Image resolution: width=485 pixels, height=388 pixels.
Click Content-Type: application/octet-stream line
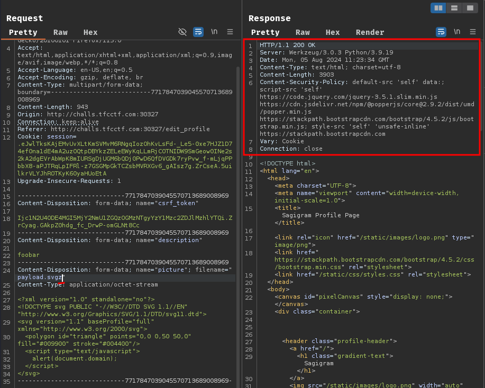88,284
